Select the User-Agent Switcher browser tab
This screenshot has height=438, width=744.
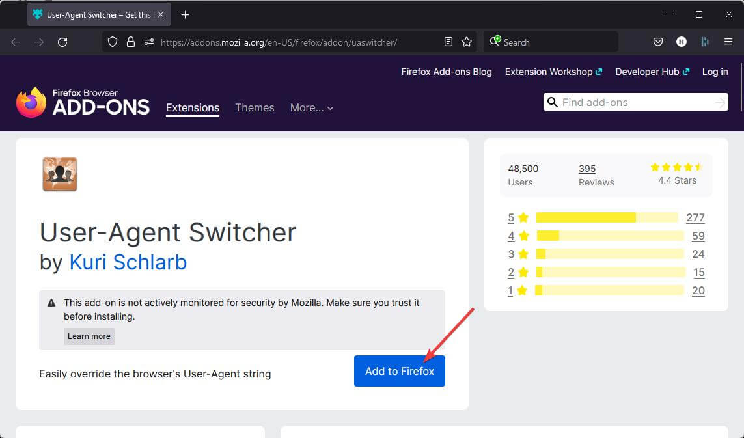(99, 15)
